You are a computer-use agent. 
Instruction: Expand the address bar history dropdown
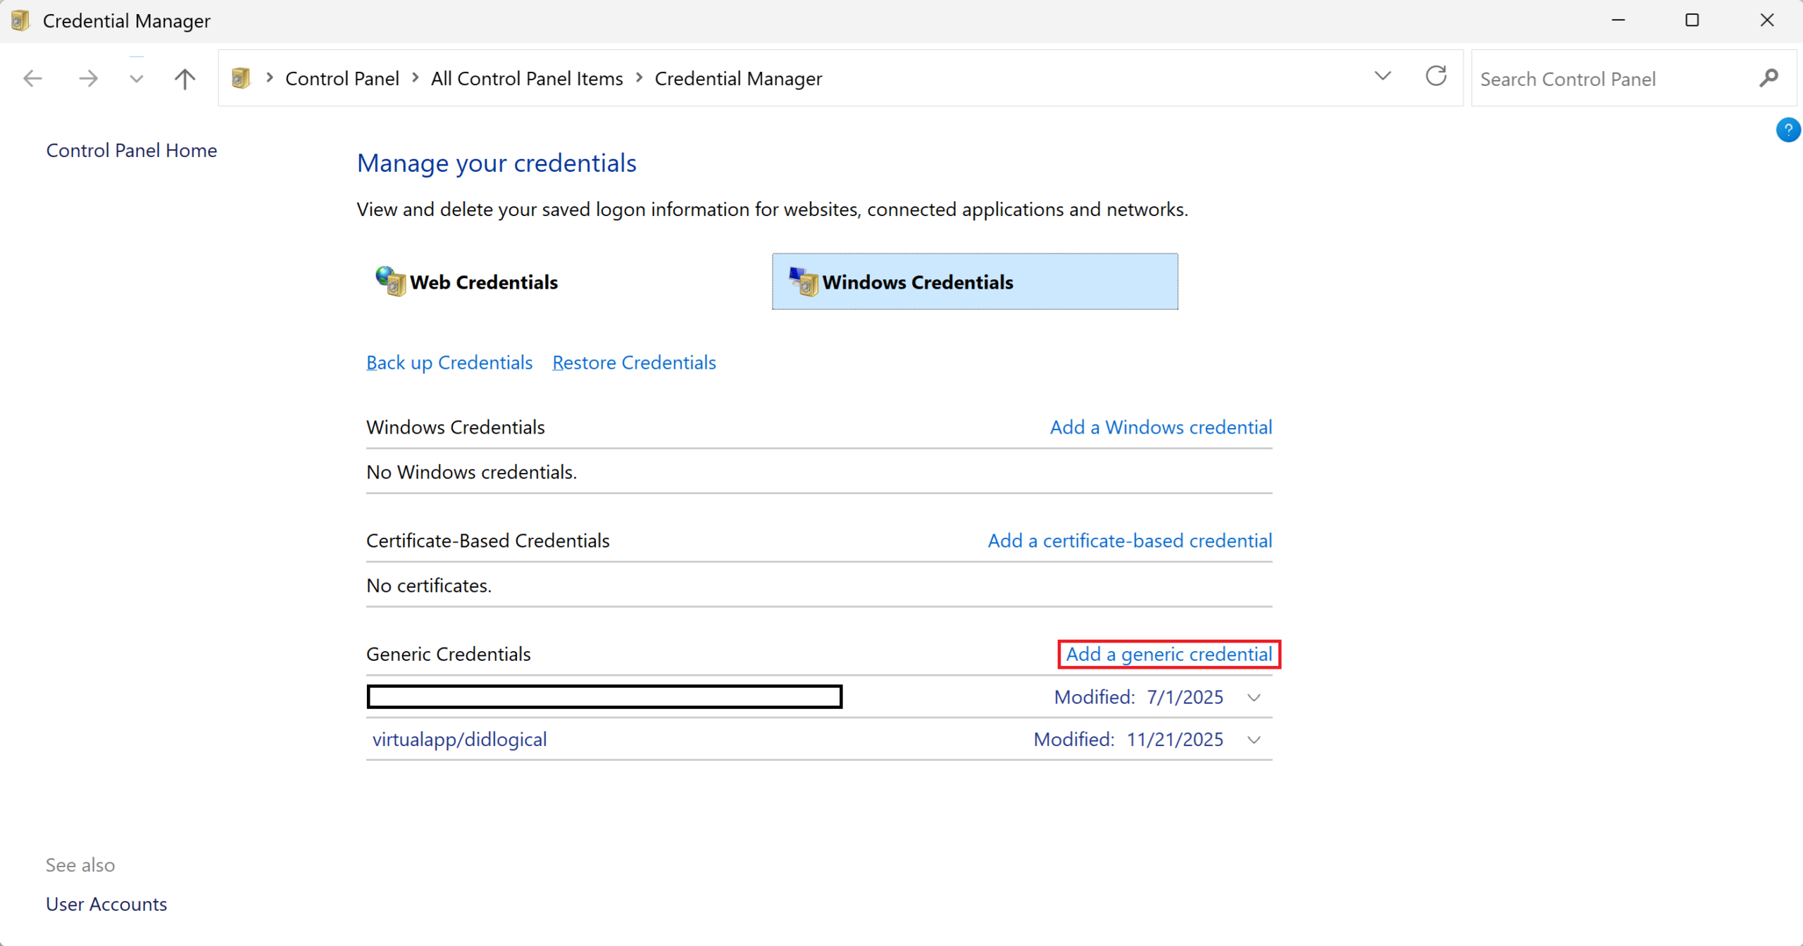(1383, 76)
